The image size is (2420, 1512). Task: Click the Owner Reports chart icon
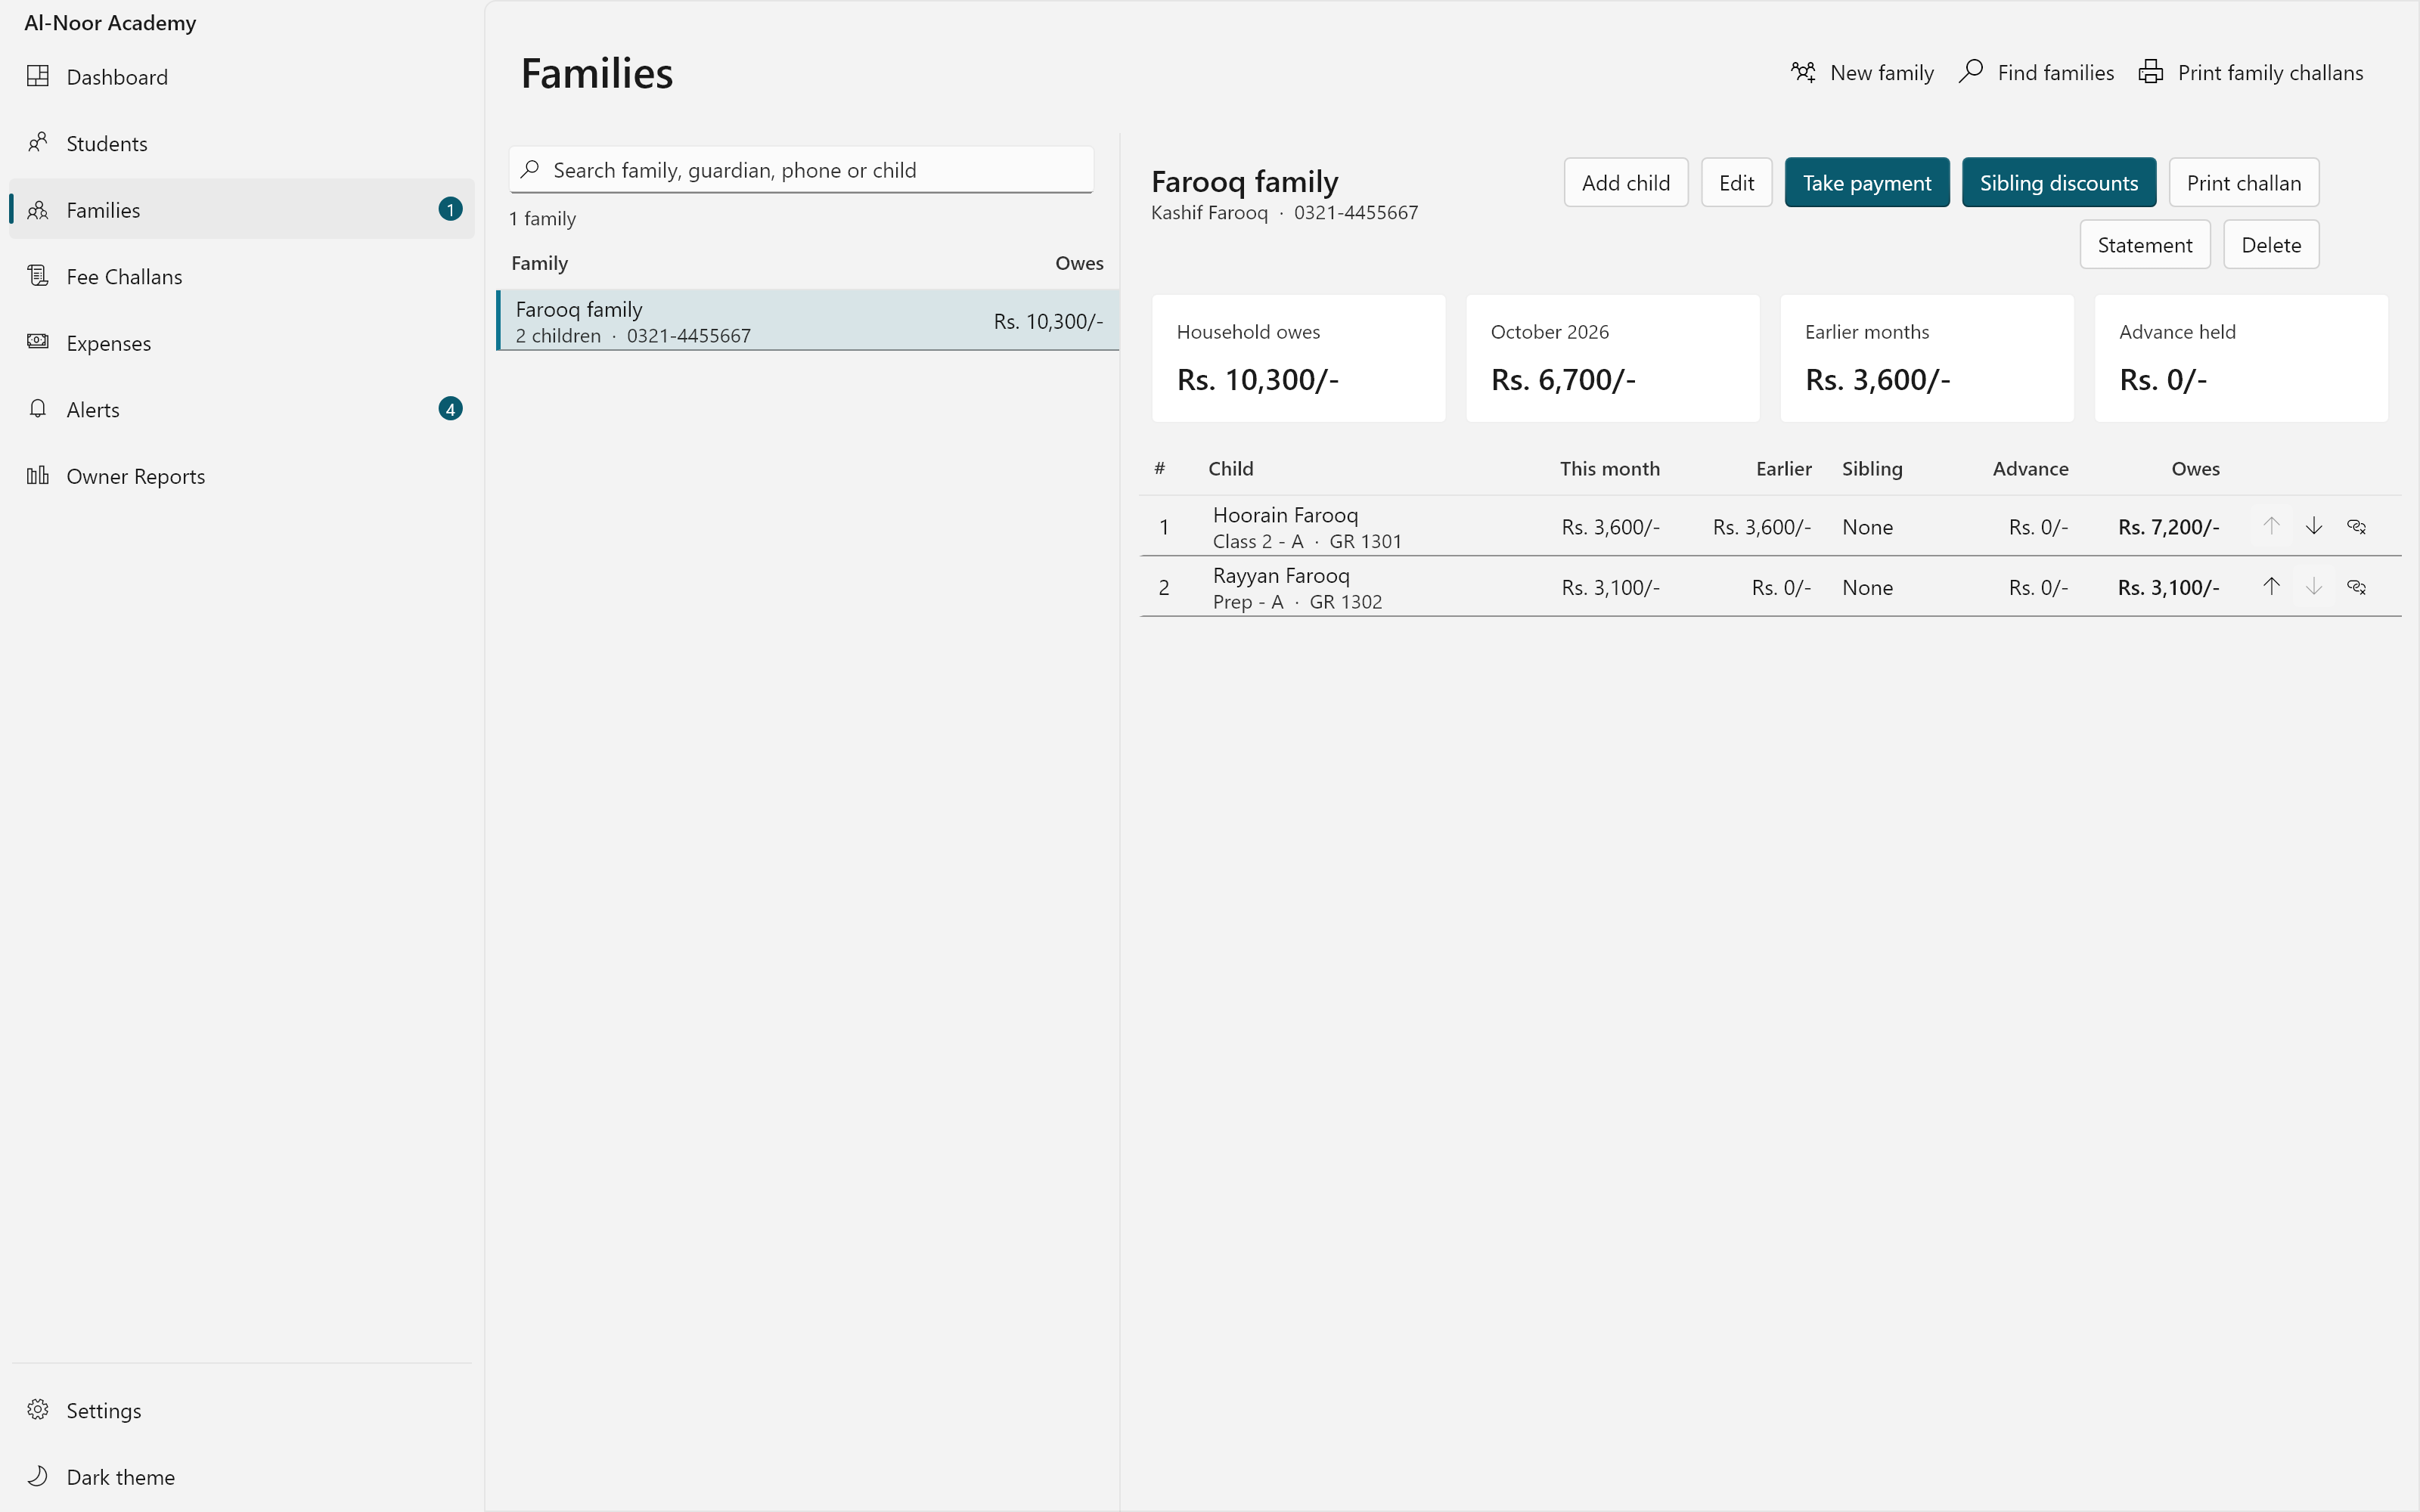[38, 475]
